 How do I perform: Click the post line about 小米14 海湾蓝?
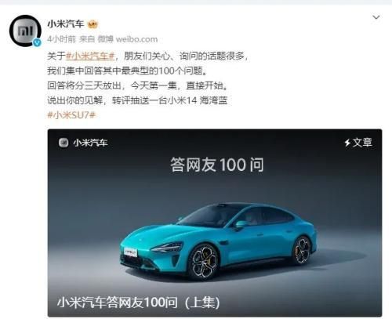click(x=137, y=100)
